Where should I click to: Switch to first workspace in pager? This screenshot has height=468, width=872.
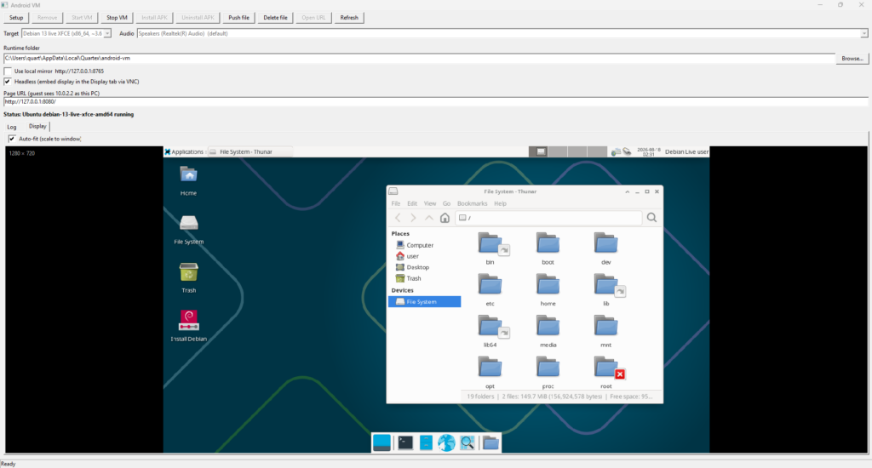point(538,151)
